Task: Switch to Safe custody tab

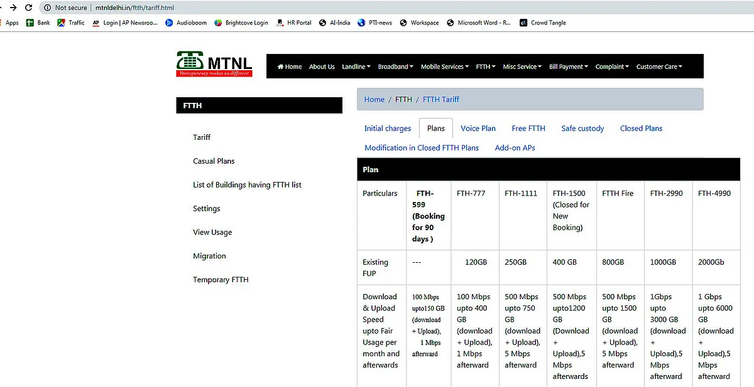Action: pyautogui.click(x=582, y=129)
